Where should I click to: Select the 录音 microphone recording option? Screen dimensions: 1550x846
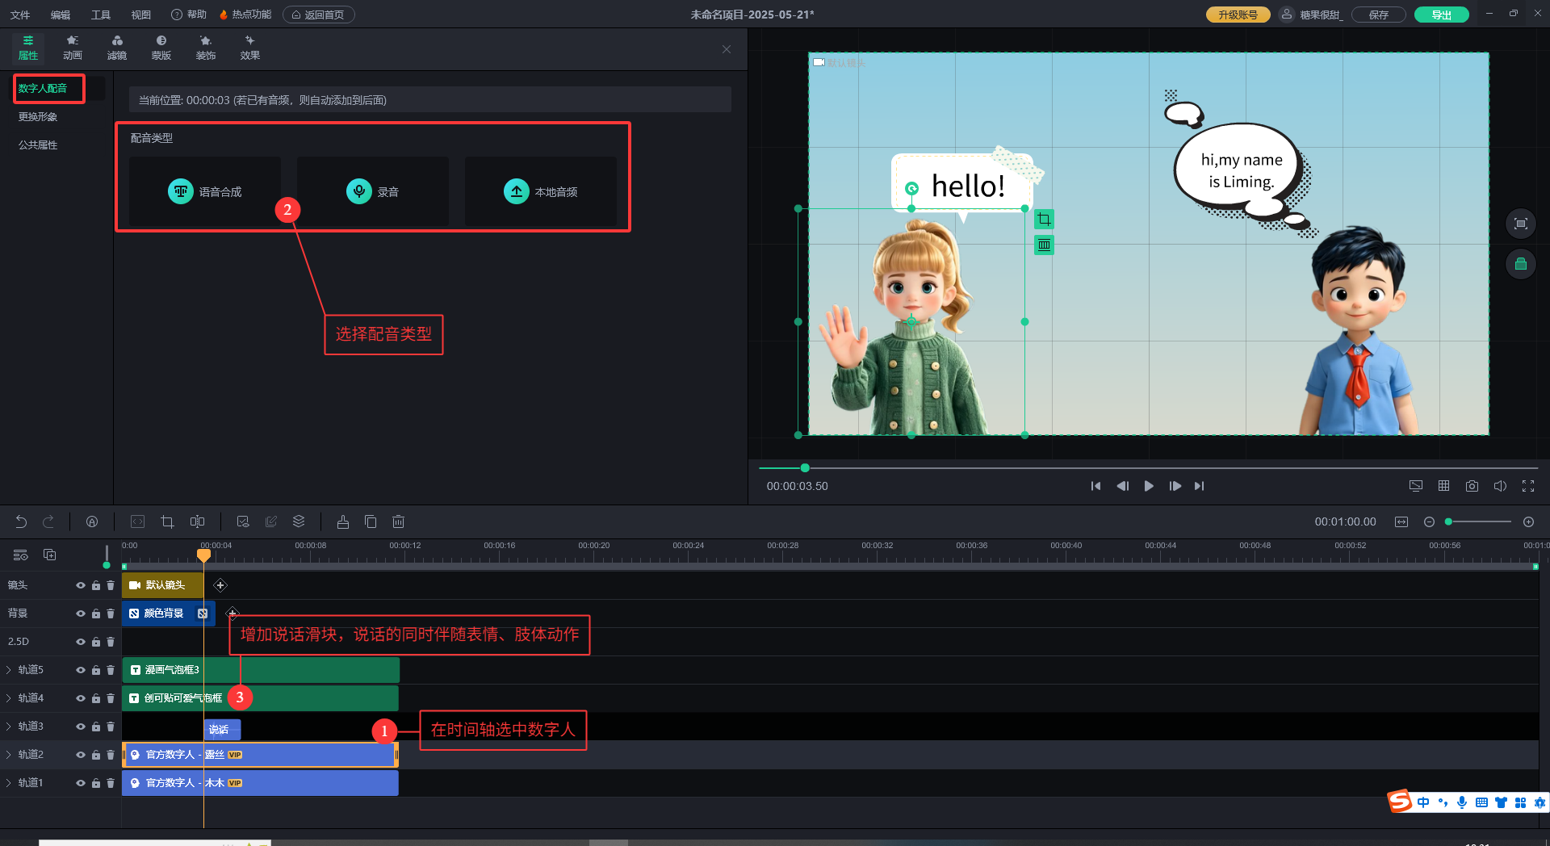pos(358,191)
